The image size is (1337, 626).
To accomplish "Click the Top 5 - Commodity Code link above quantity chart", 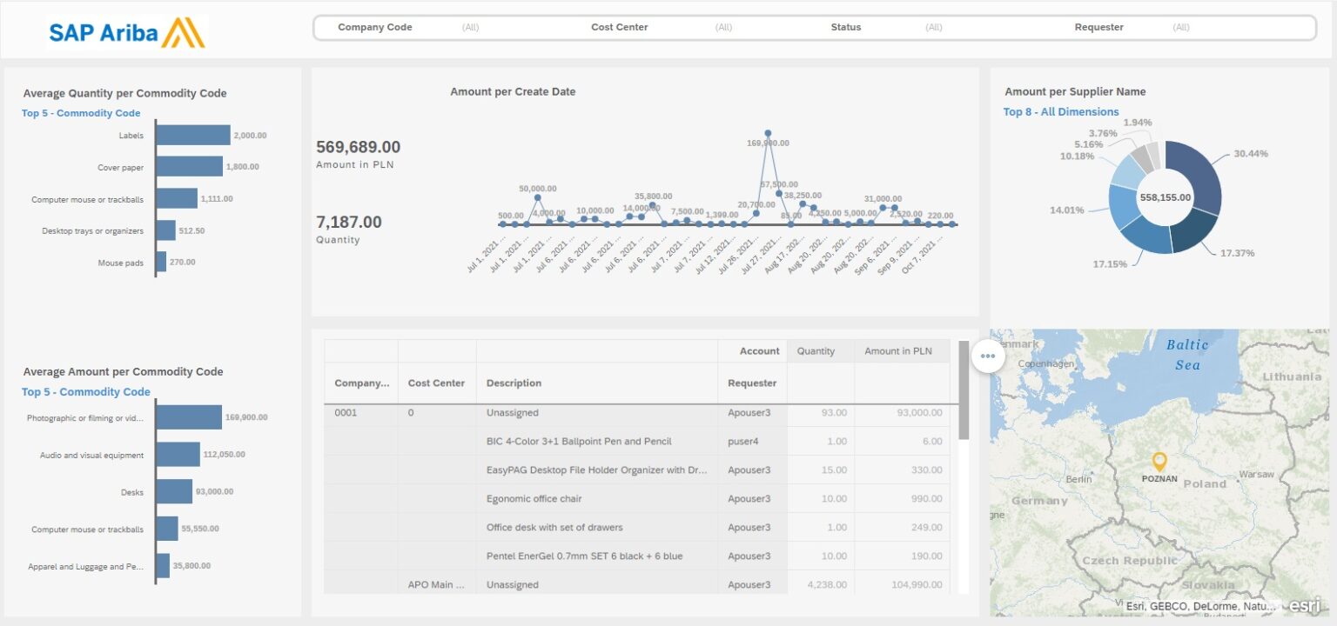I will pos(80,113).
